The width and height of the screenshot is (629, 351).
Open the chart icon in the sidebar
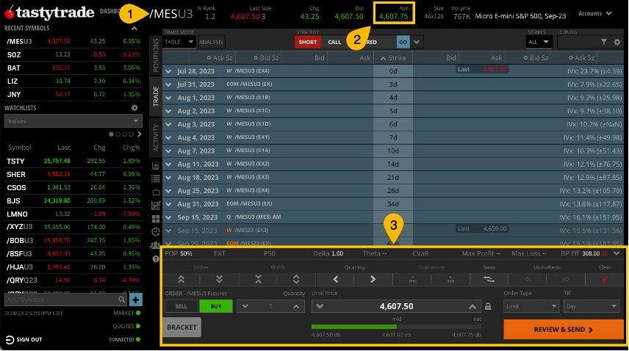(x=156, y=165)
